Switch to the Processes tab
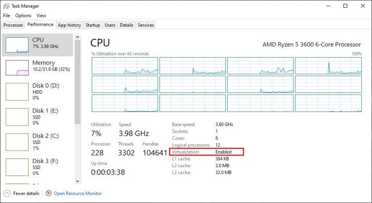Viewport: 372px width, 203px height. click(x=13, y=25)
